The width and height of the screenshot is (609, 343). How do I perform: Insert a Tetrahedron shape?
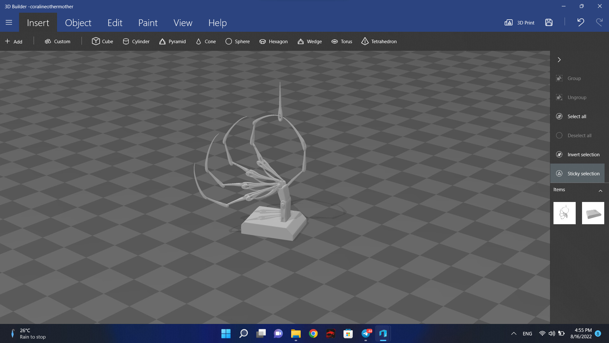(379, 41)
